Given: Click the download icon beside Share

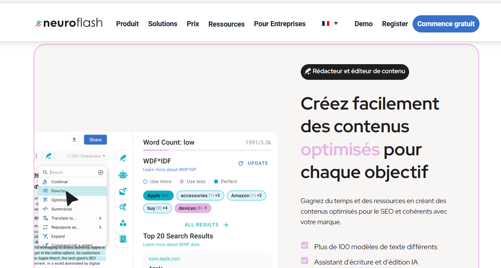Looking at the screenshot, I should (74, 140).
